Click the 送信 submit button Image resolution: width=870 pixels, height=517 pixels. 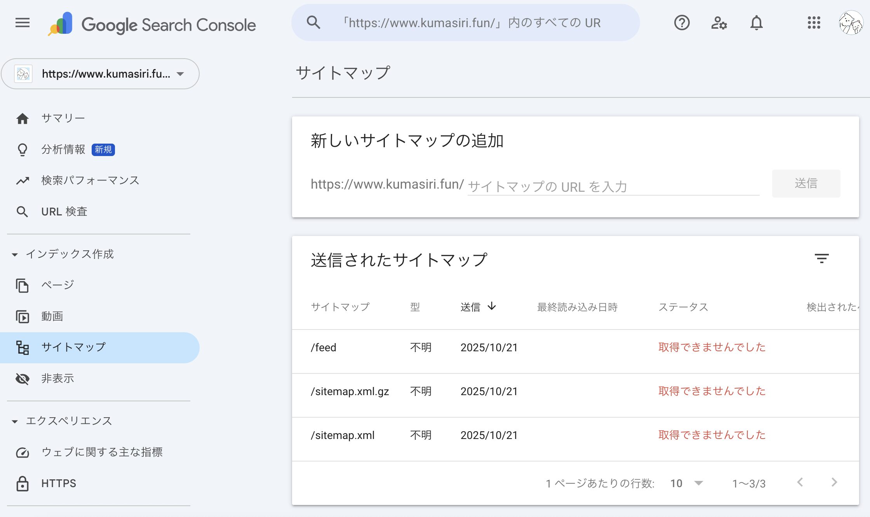coord(806,183)
